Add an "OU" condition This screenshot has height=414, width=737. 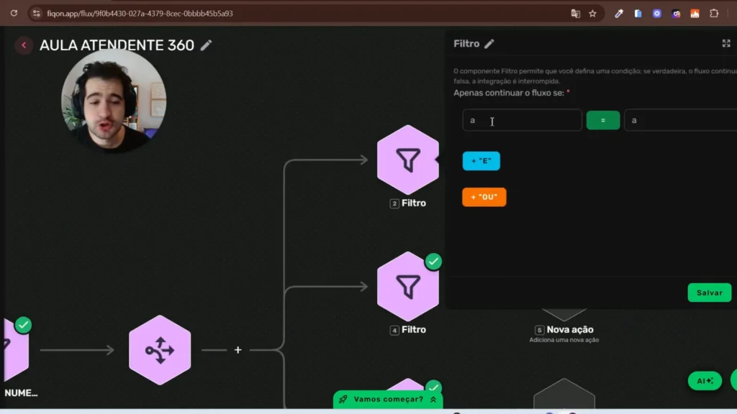484,197
